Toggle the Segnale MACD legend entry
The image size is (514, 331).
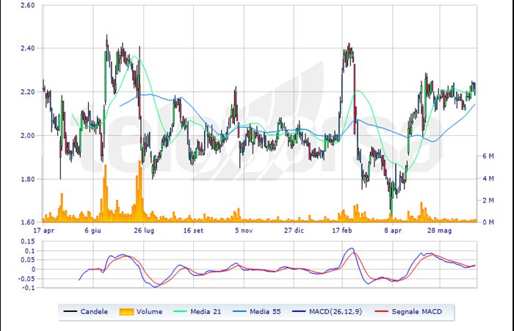coord(408,311)
